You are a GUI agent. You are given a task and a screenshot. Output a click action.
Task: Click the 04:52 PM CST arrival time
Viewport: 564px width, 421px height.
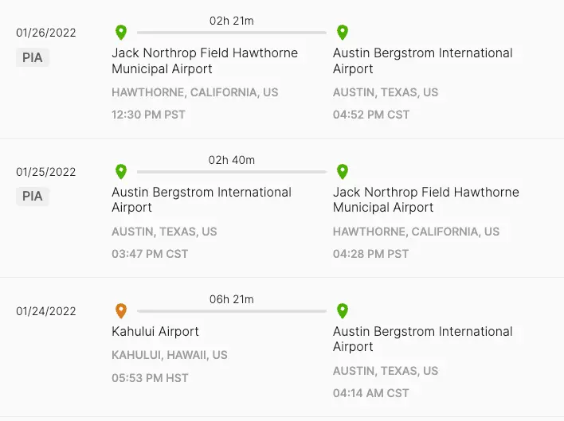pyautogui.click(x=371, y=115)
